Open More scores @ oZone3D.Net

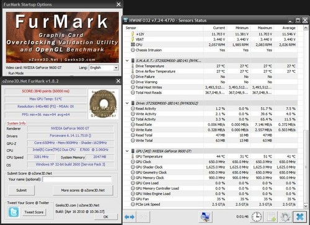click(83, 190)
